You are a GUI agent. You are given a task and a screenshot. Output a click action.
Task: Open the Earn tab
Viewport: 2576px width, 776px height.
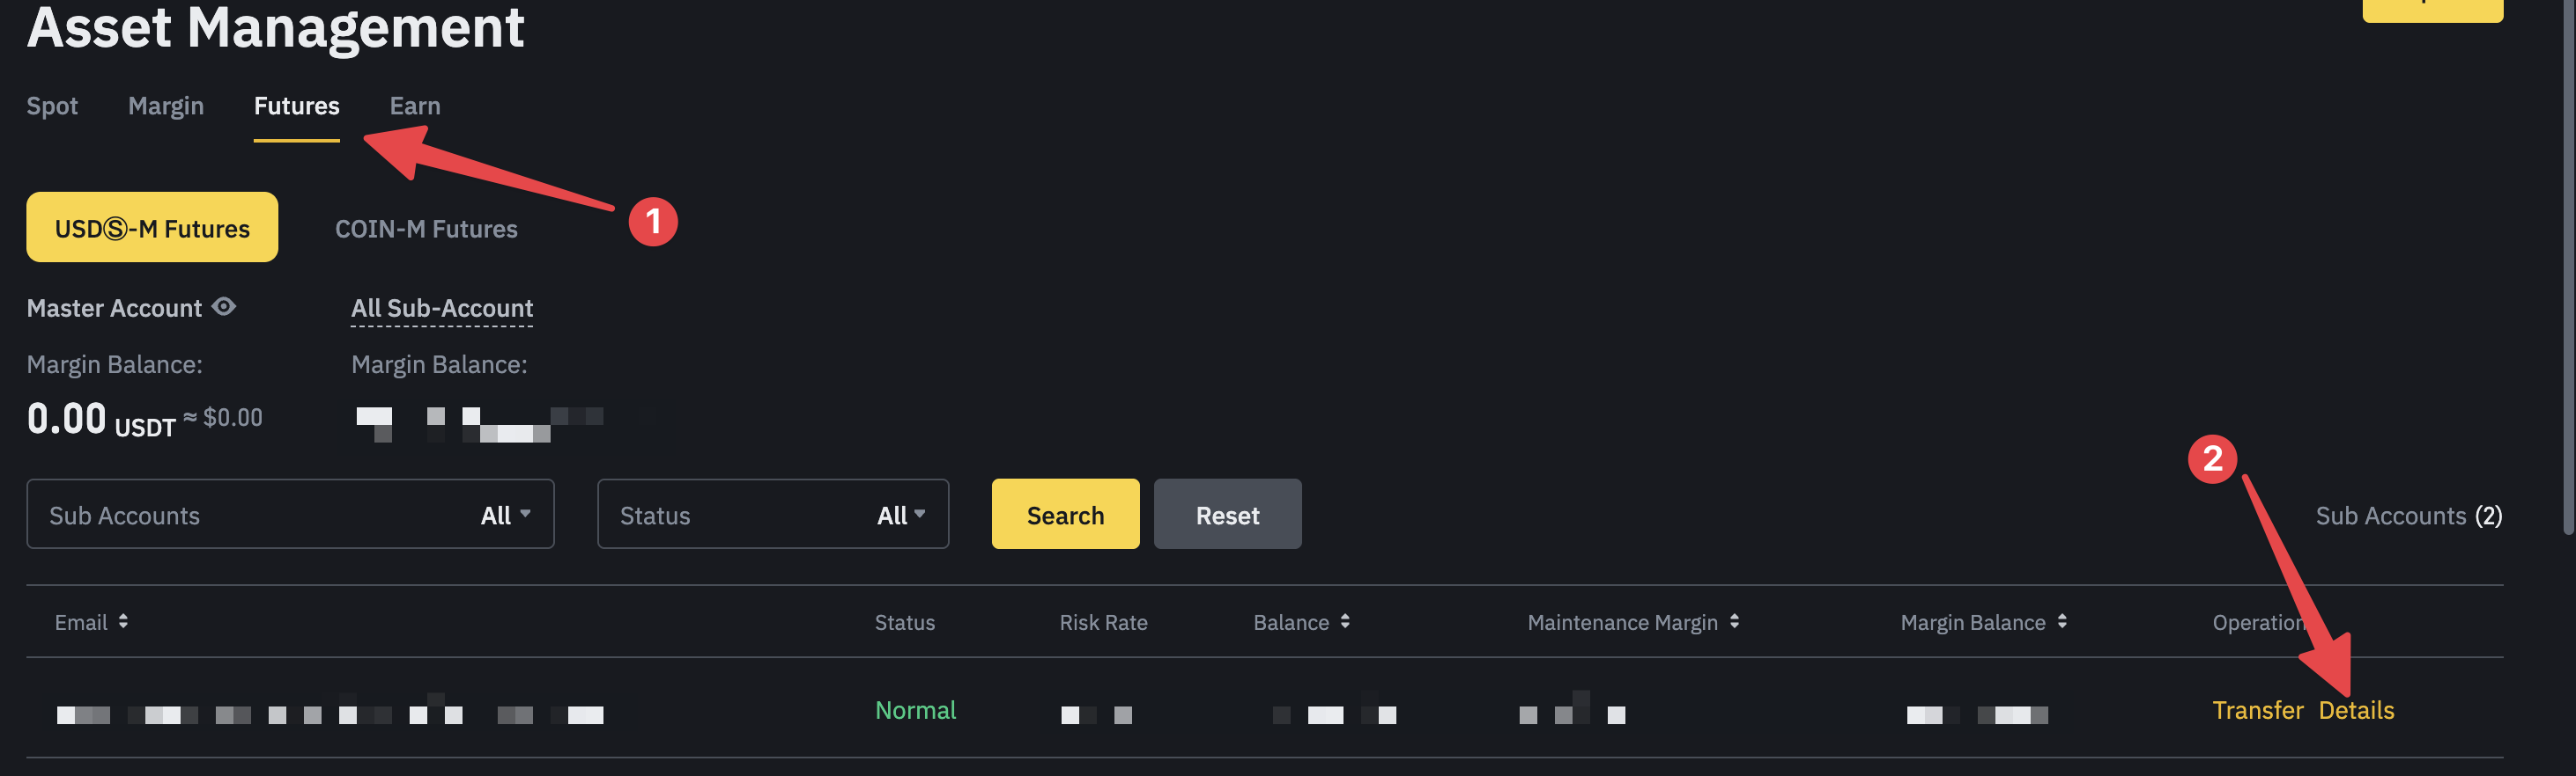[x=415, y=106]
